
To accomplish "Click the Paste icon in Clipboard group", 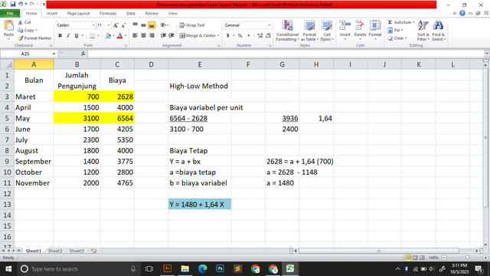I will 8,25.
